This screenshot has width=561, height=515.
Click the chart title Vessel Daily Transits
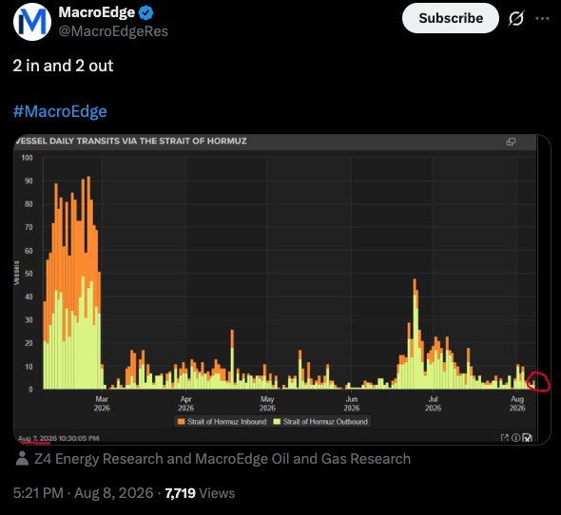[130, 141]
